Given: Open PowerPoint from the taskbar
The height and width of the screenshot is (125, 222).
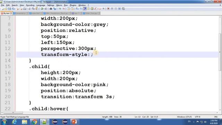Looking at the screenshot, I should click(x=75, y=122).
